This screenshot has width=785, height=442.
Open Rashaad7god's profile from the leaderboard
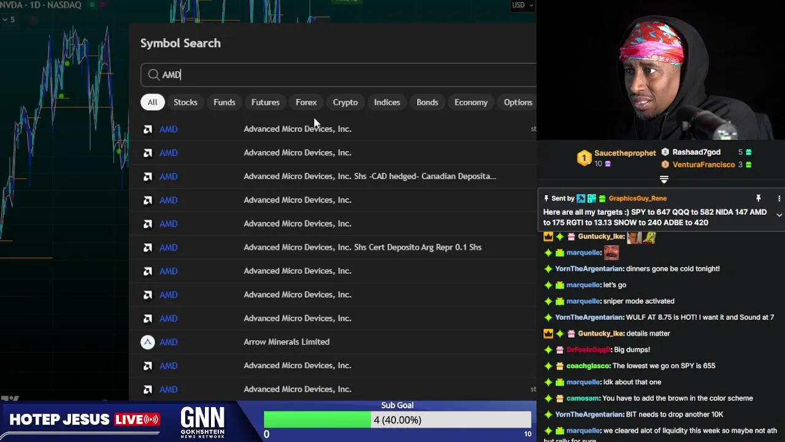tap(696, 152)
